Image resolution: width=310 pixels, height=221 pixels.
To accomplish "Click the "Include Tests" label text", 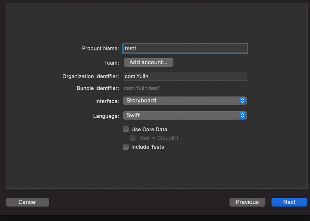I will click(148, 147).
